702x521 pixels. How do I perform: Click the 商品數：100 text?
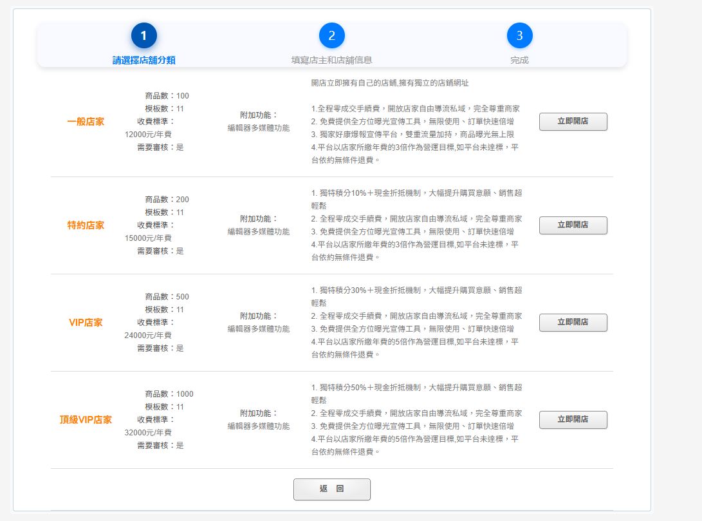pyautogui.click(x=167, y=95)
